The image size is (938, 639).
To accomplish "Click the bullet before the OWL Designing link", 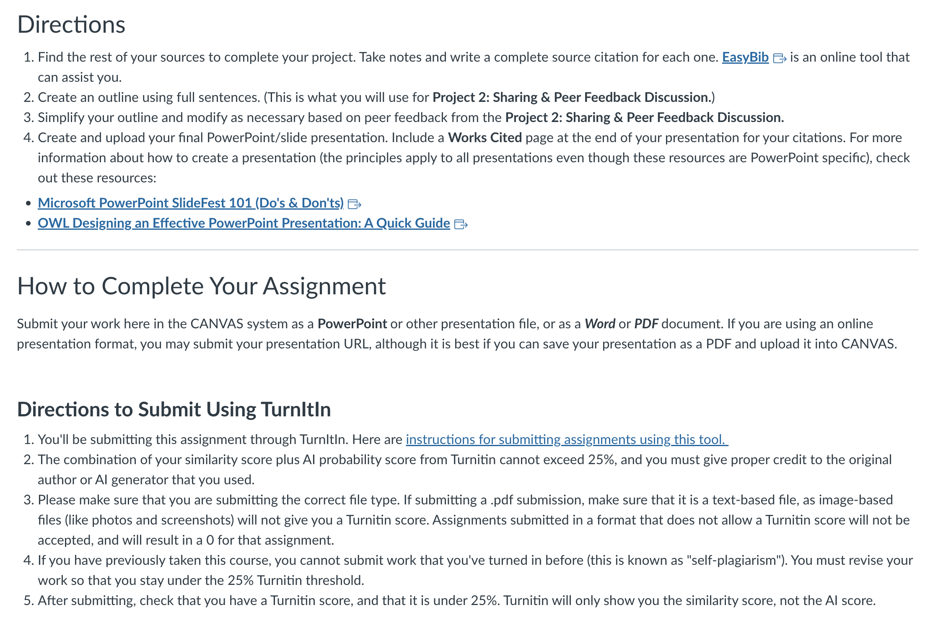I will tap(29, 224).
